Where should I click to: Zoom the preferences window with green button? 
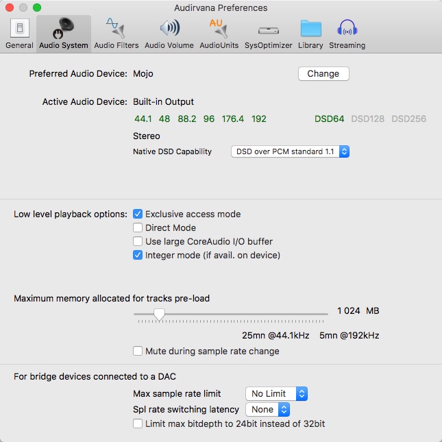pos(37,8)
